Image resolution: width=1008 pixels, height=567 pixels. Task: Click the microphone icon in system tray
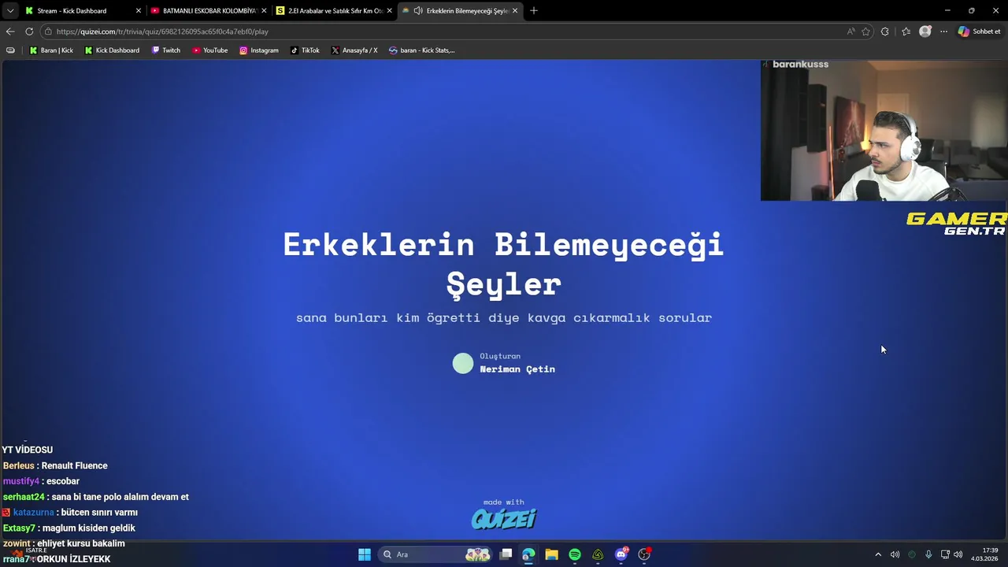click(928, 554)
